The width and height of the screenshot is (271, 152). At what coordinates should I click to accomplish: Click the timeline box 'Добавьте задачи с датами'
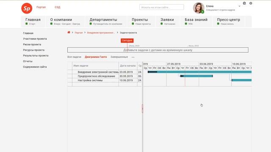(158, 50)
